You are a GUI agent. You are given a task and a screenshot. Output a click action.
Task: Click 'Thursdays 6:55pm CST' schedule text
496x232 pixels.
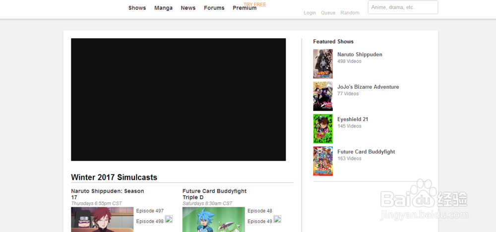97,203
